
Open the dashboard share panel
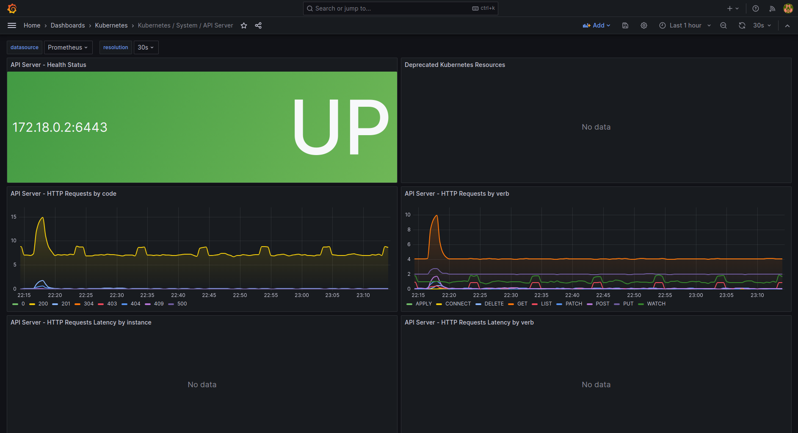point(258,25)
